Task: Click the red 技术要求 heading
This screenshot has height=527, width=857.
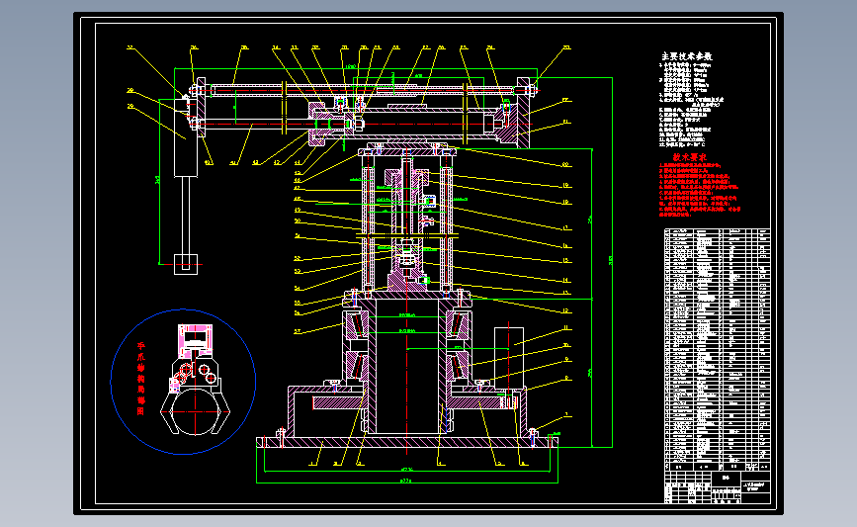Action: tap(689, 157)
